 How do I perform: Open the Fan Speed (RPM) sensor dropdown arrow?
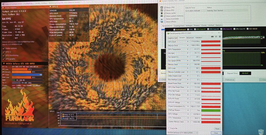tap(188, 61)
